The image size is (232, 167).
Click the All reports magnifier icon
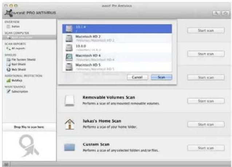click(8, 48)
